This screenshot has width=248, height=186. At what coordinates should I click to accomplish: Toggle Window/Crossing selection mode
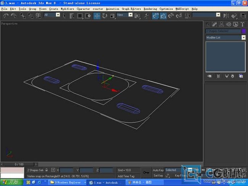click(x=88, y=16)
